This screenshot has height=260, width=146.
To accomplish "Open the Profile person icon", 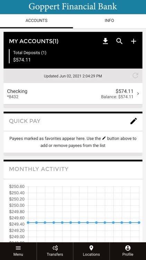I will (x=128, y=248).
